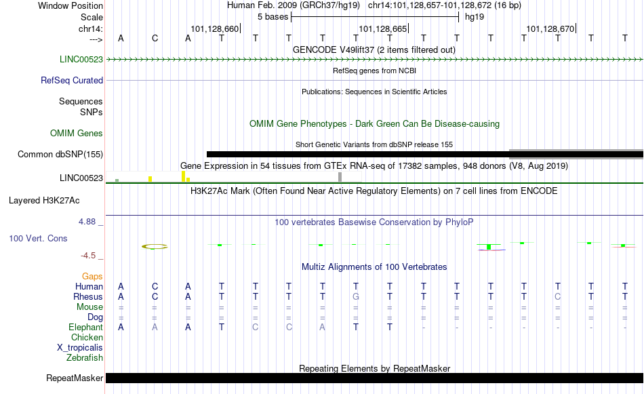Click the Scale label in the ruler
The height and width of the screenshot is (394, 644).
[x=92, y=17]
